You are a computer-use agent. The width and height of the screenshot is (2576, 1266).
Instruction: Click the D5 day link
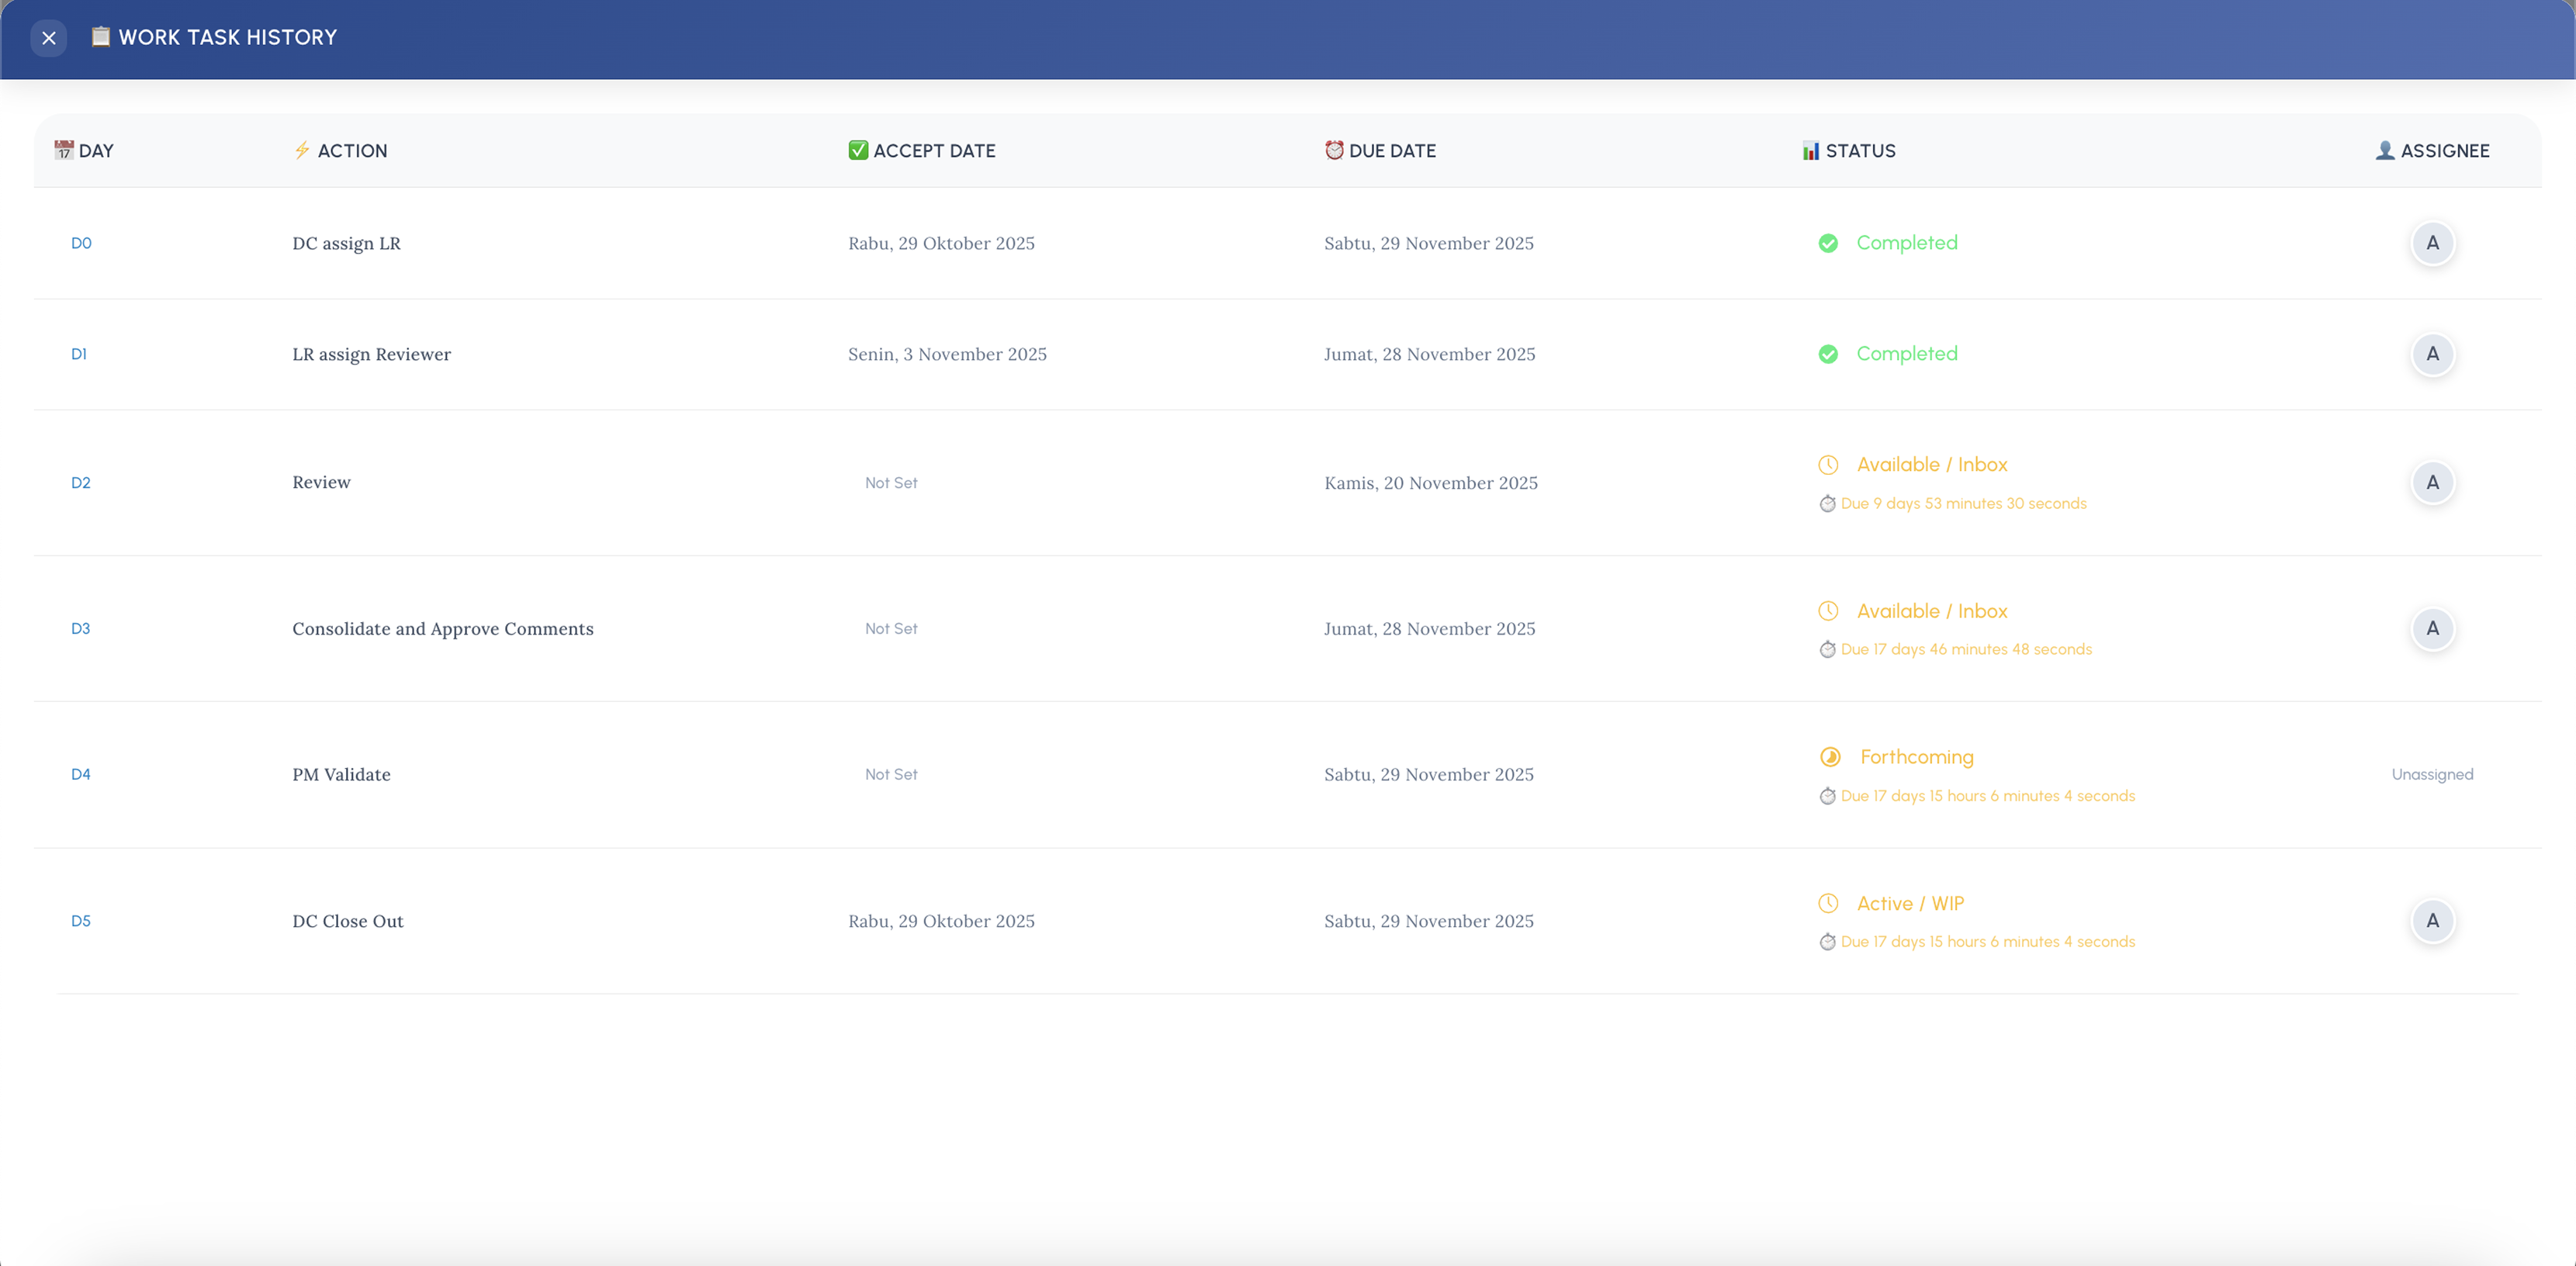tap(81, 921)
